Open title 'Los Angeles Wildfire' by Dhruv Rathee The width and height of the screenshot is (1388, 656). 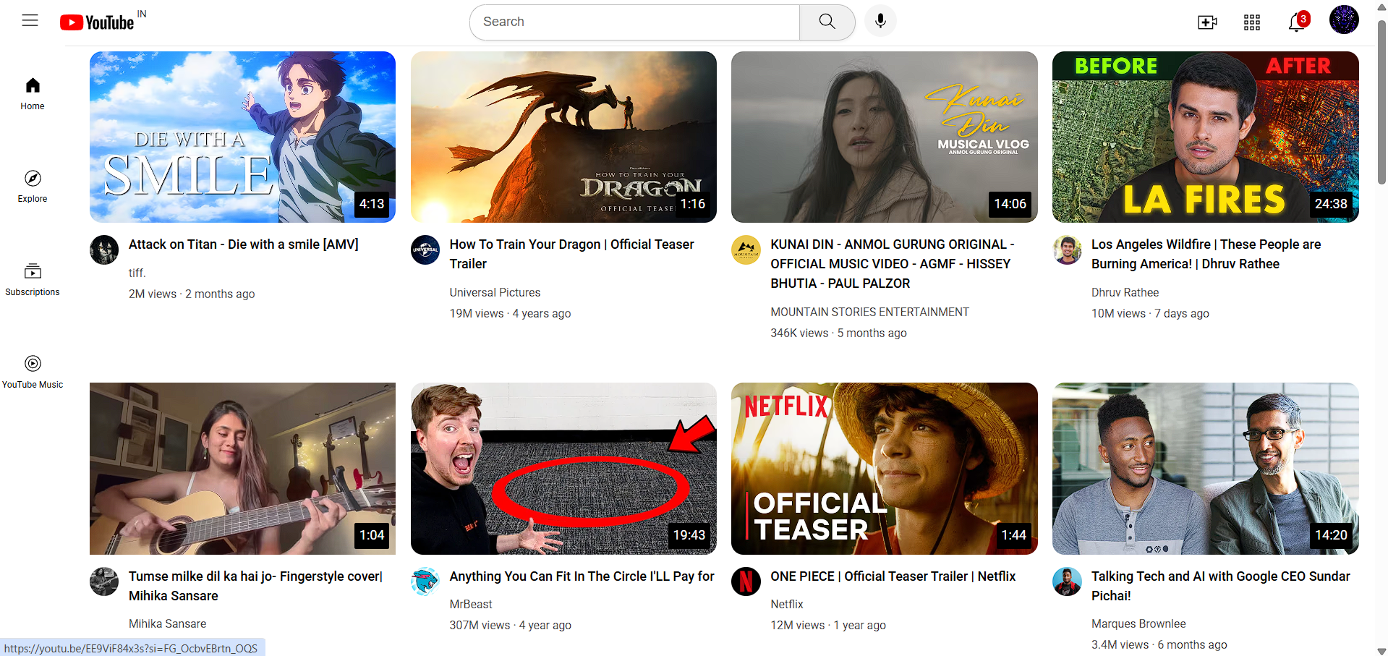pyautogui.click(x=1206, y=254)
